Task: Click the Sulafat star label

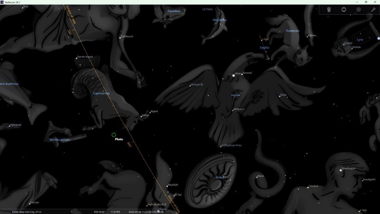Action: pos(348,43)
